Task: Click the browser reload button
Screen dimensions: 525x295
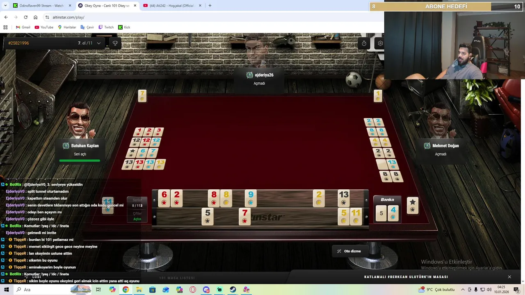Action: pyautogui.click(x=25, y=17)
